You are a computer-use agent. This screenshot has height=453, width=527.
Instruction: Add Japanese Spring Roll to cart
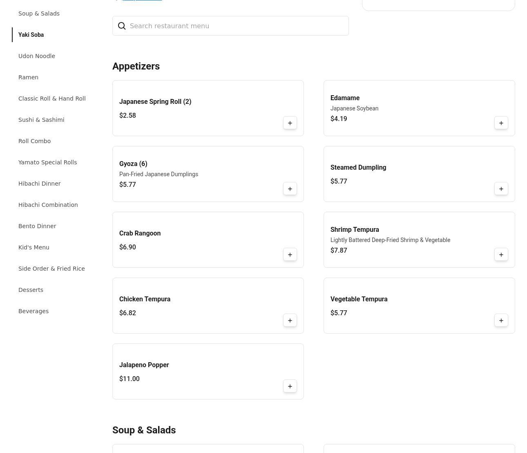(290, 123)
